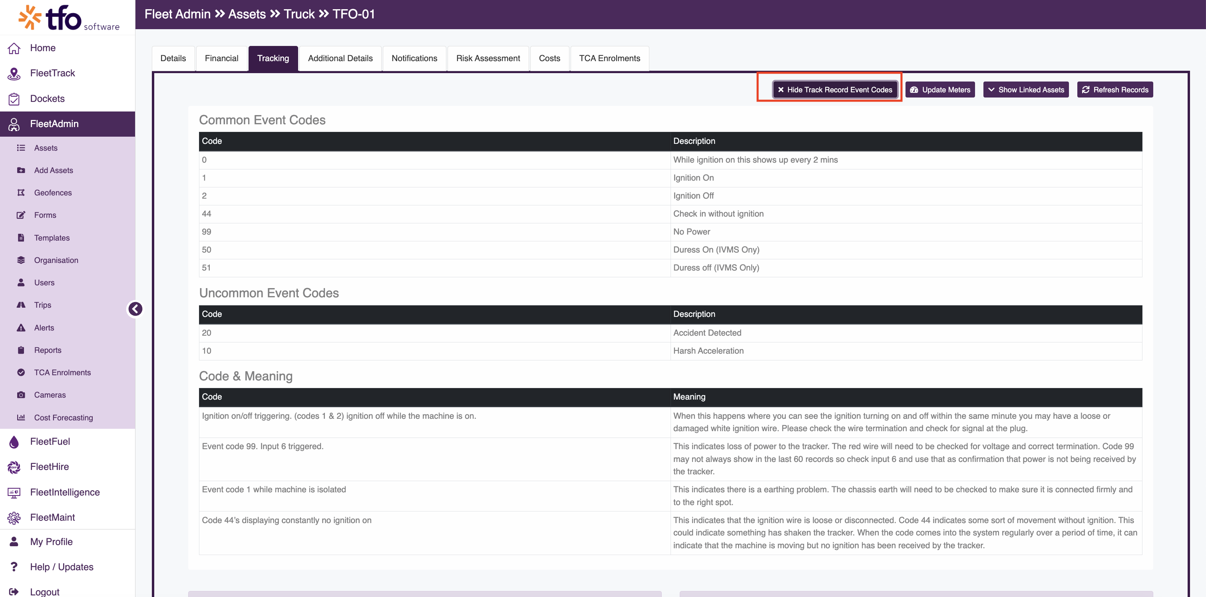
Task: Open Help / Updates page
Action: pyautogui.click(x=62, y=567)
